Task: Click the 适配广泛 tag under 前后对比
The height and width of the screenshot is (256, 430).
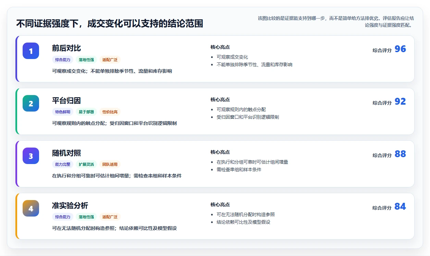Action: pos(110,60)
